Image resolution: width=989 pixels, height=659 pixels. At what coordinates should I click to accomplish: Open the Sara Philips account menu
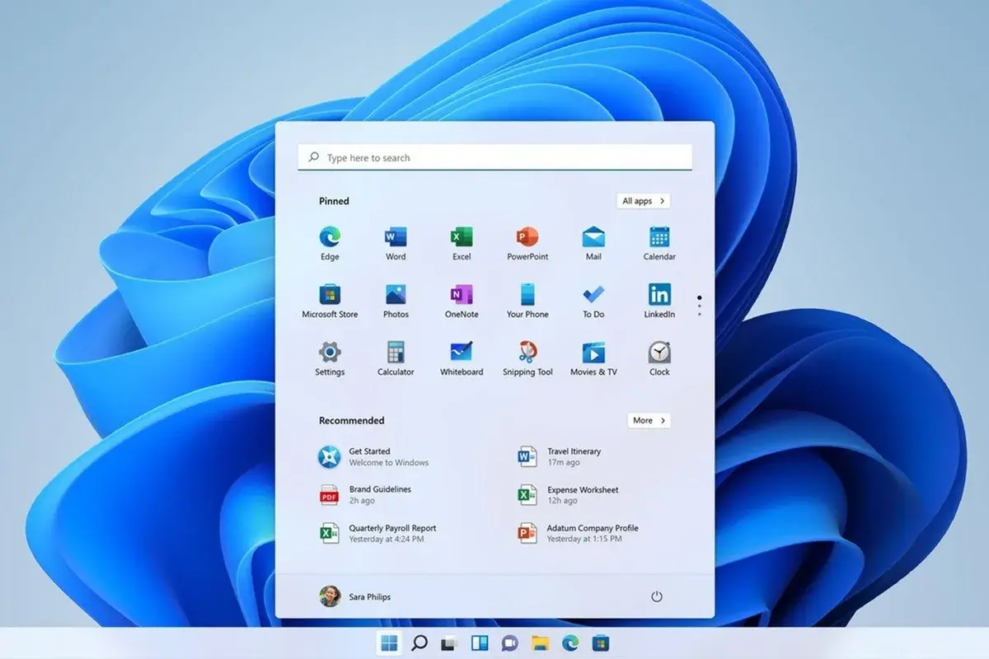(x=355, y=596)
